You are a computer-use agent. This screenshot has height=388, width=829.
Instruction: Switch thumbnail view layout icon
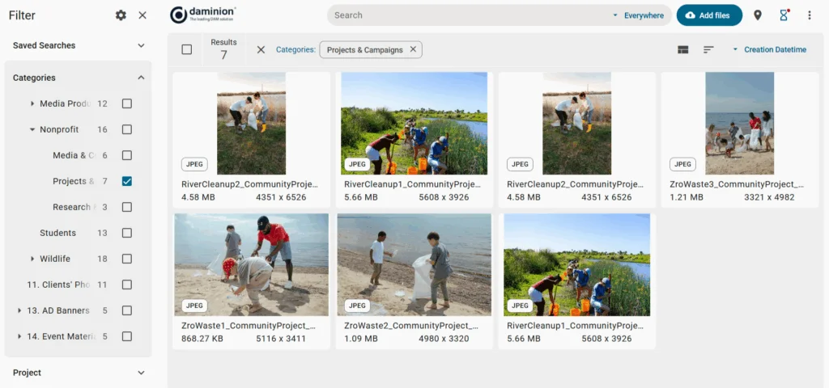(683, 49)
